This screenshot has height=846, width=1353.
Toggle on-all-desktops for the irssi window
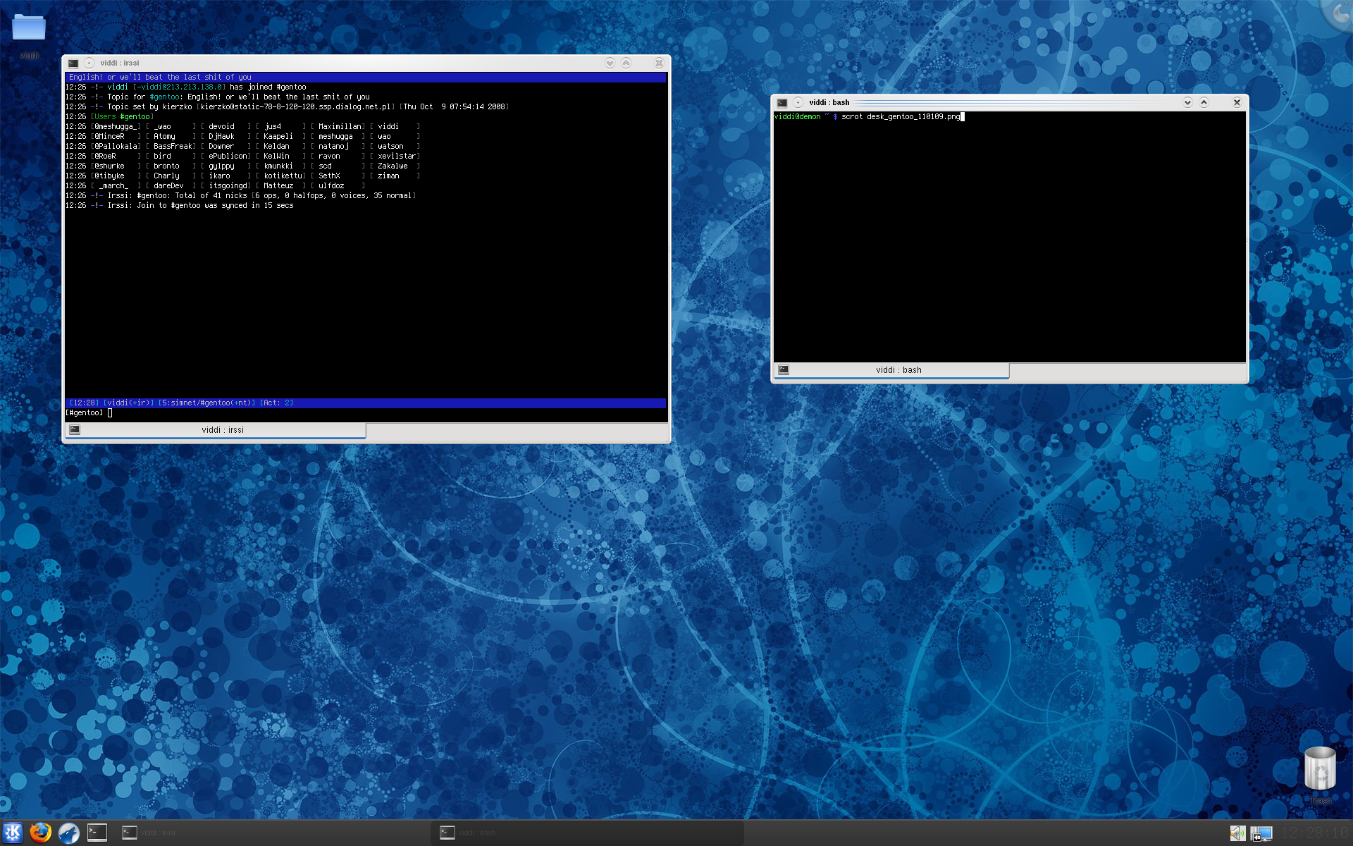89,63
